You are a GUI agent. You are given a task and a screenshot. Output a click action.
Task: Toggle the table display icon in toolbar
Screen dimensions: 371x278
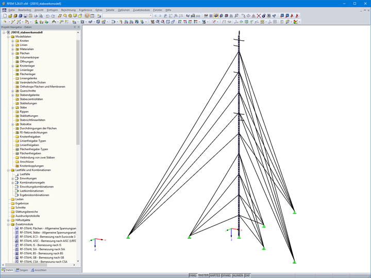tap(92, 16)
